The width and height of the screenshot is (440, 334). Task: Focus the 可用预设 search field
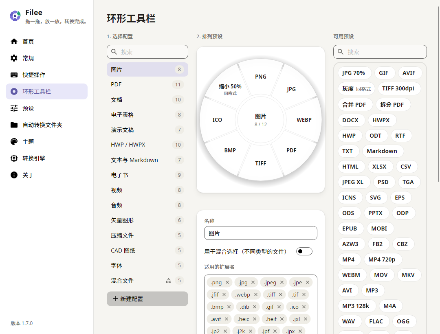pos(380,52)
